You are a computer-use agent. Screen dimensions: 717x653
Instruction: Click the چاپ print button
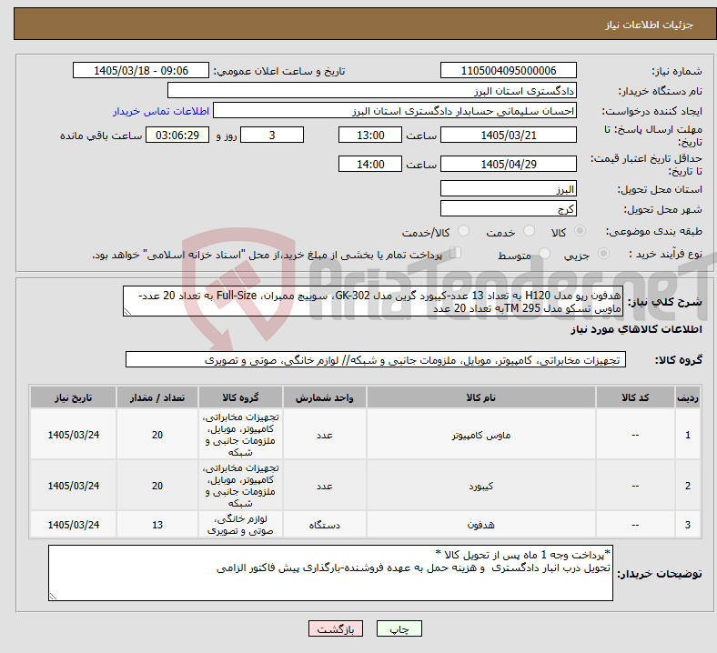coord(399,629)
